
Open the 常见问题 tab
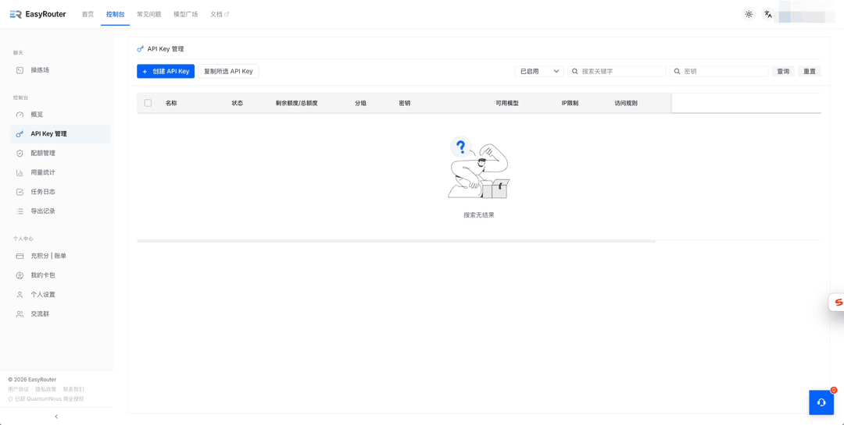tap(149, 15)
